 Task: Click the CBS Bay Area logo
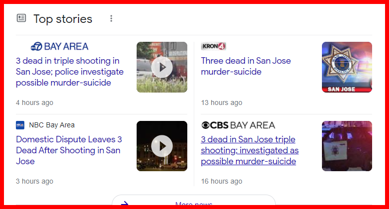pyautogui.click(x=237, y=125)
